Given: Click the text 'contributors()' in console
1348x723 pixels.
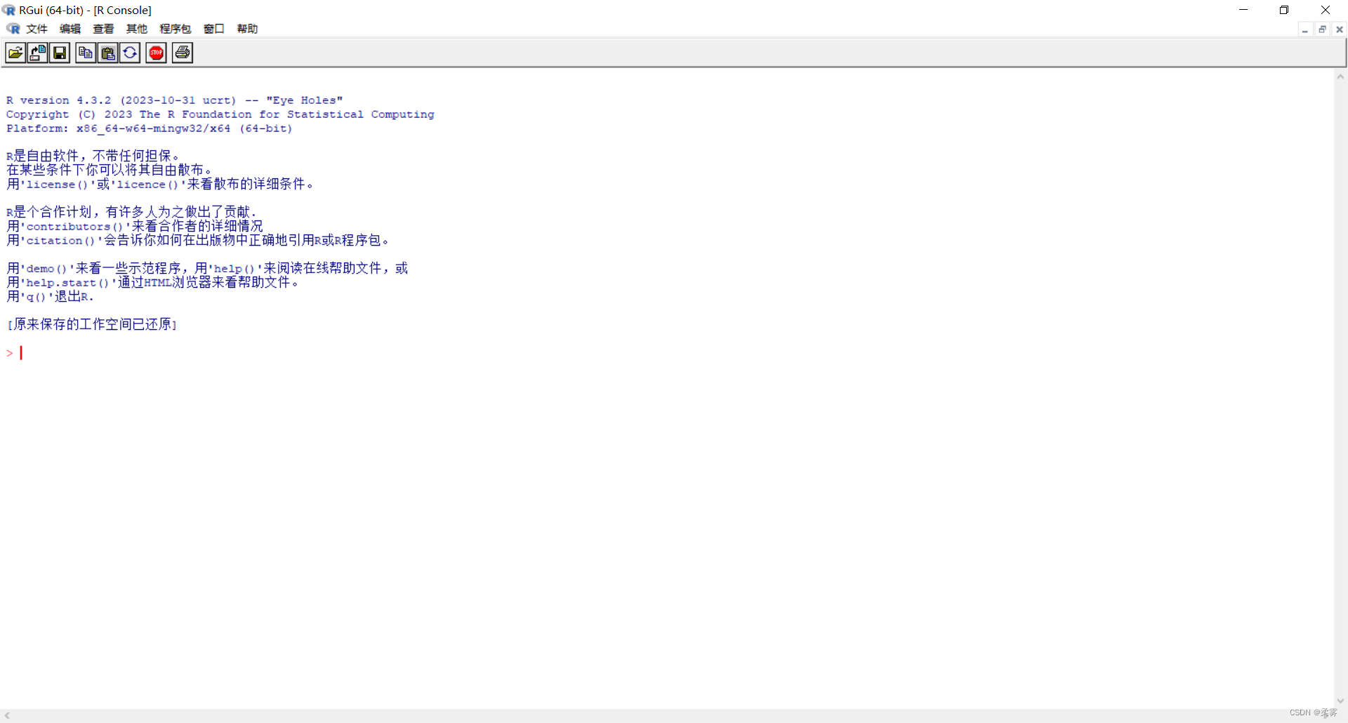Looking at the screenshot, I should 74,227.
